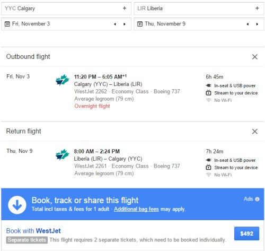265x251 pixels.
Task: Click the $492 booking price button
Action: pos(246,233)
